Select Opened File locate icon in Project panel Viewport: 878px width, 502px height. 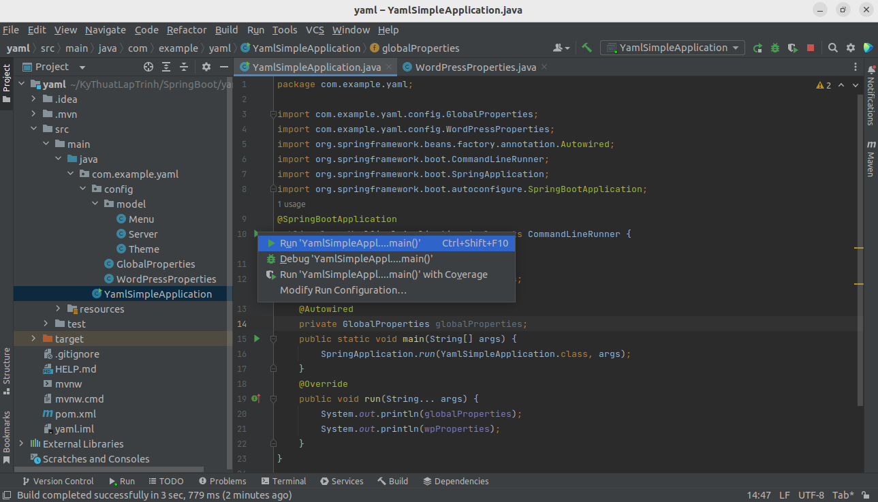tap(148, 67)
